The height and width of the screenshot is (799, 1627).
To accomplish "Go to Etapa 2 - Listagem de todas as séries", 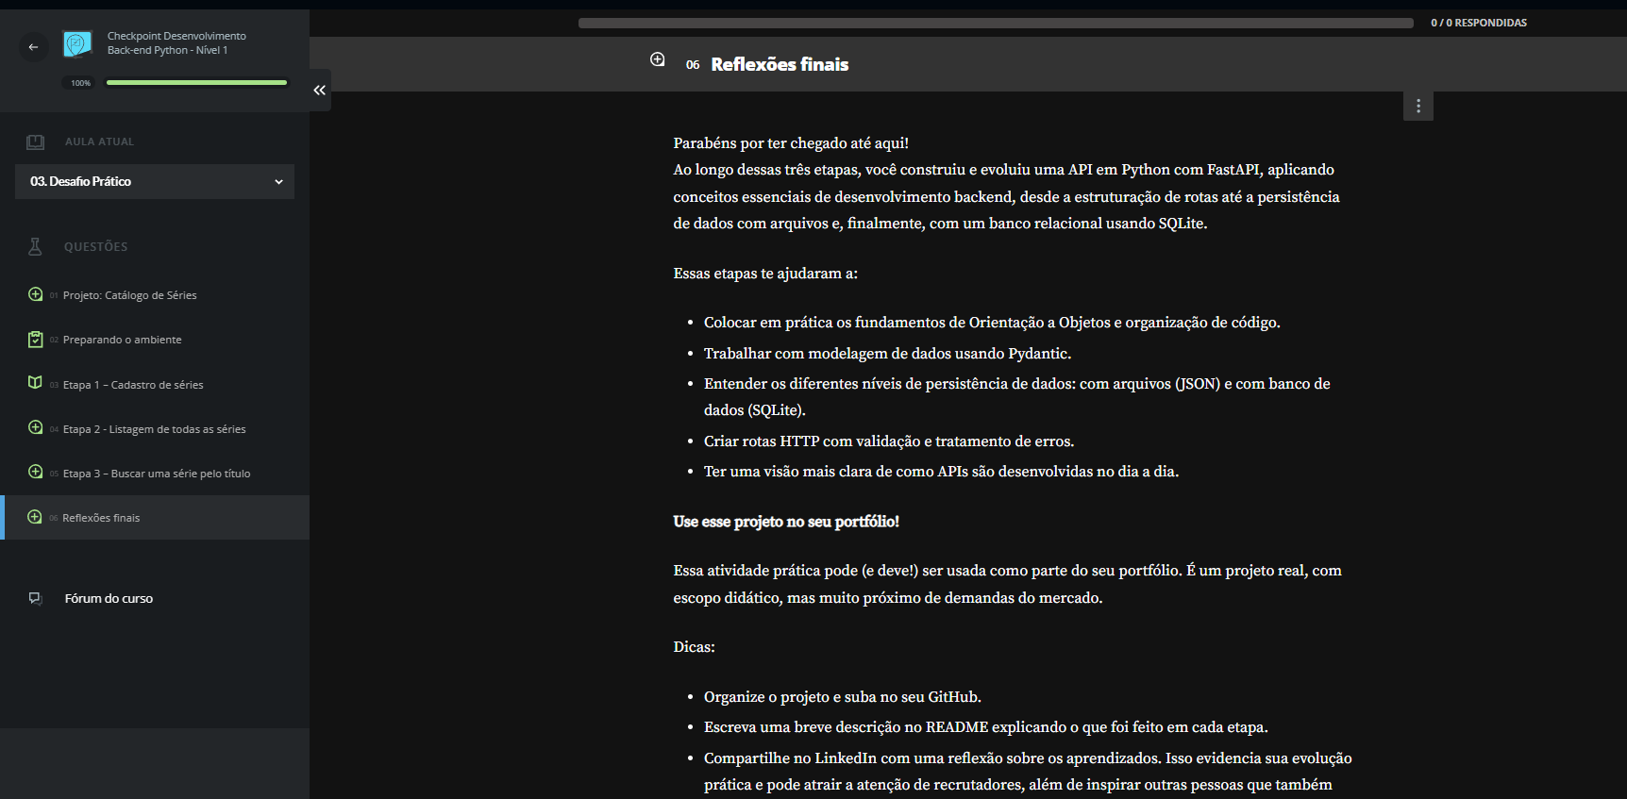I will (154, 429).
